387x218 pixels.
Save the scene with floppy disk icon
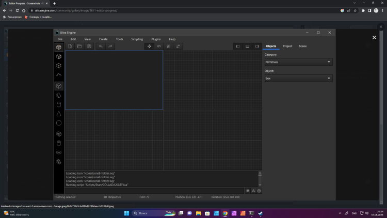[89, 46]
